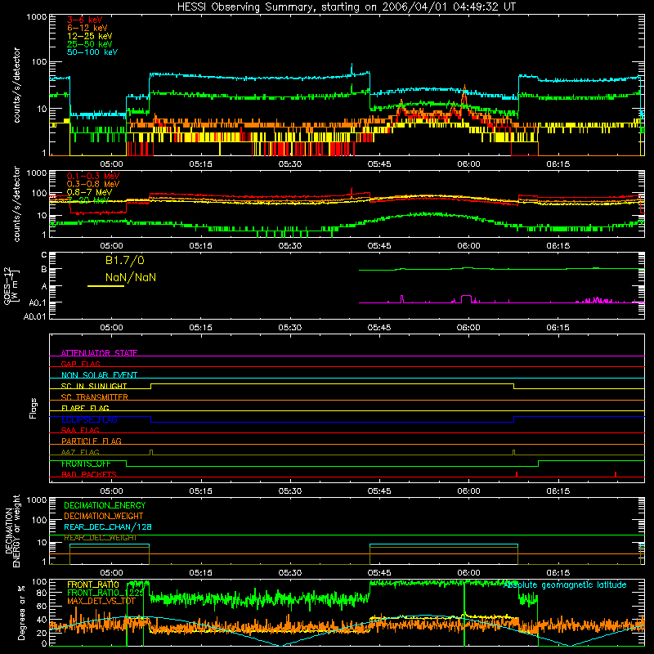This screenshot has height=654, width=654.
Task: Click the SAA_FLAG label
Action: click(80, 430)
